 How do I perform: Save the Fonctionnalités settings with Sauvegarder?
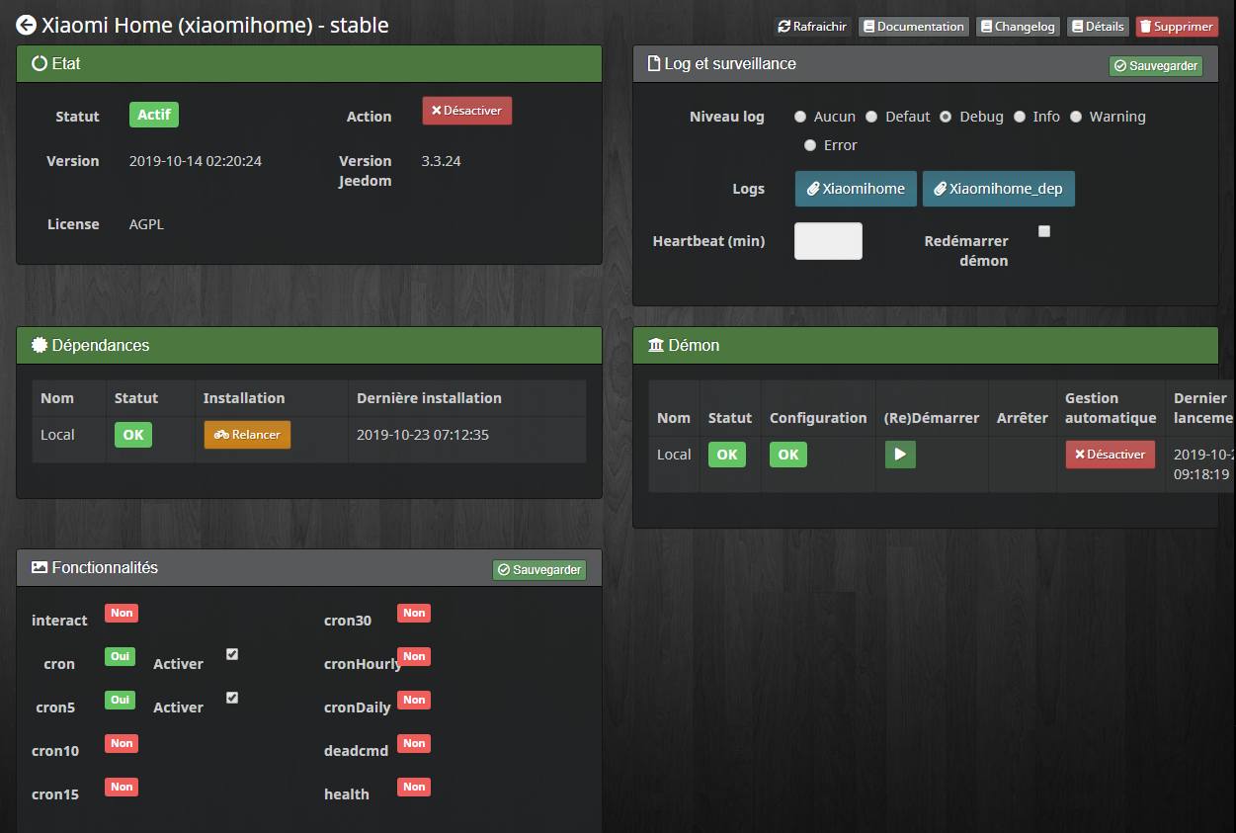(539, 570)
